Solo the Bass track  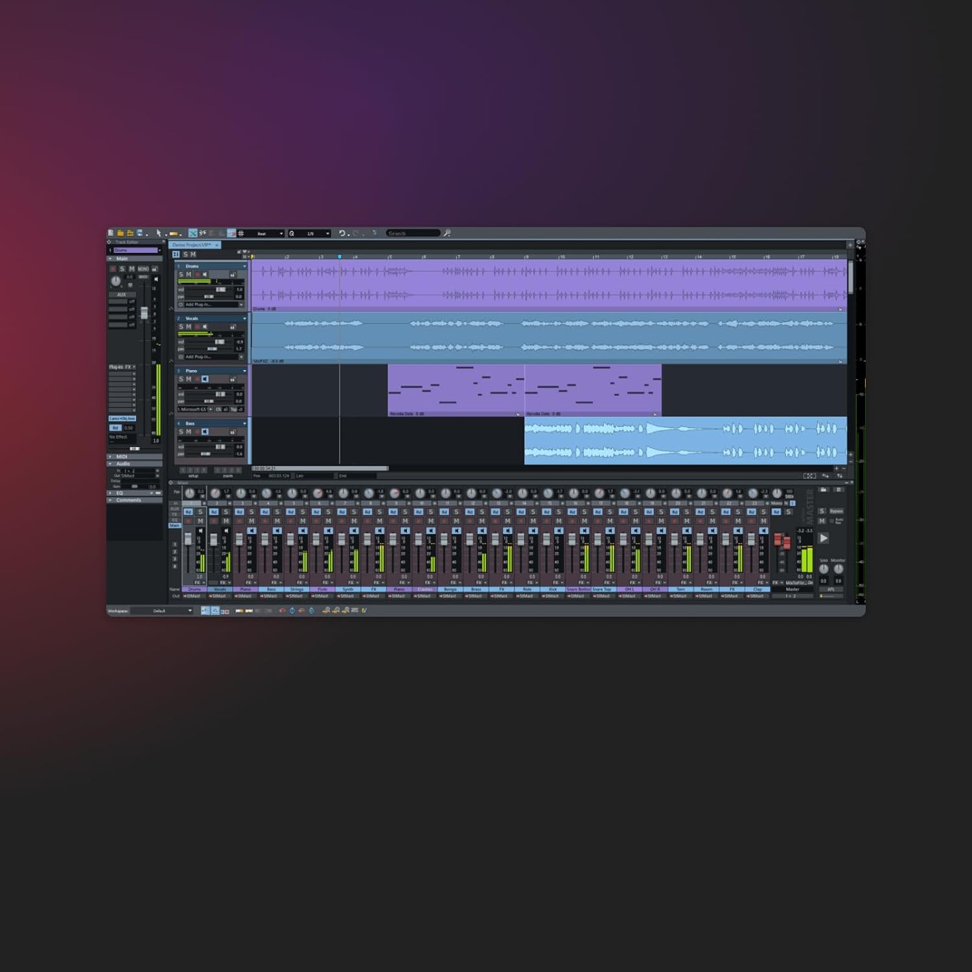[180, 431]
